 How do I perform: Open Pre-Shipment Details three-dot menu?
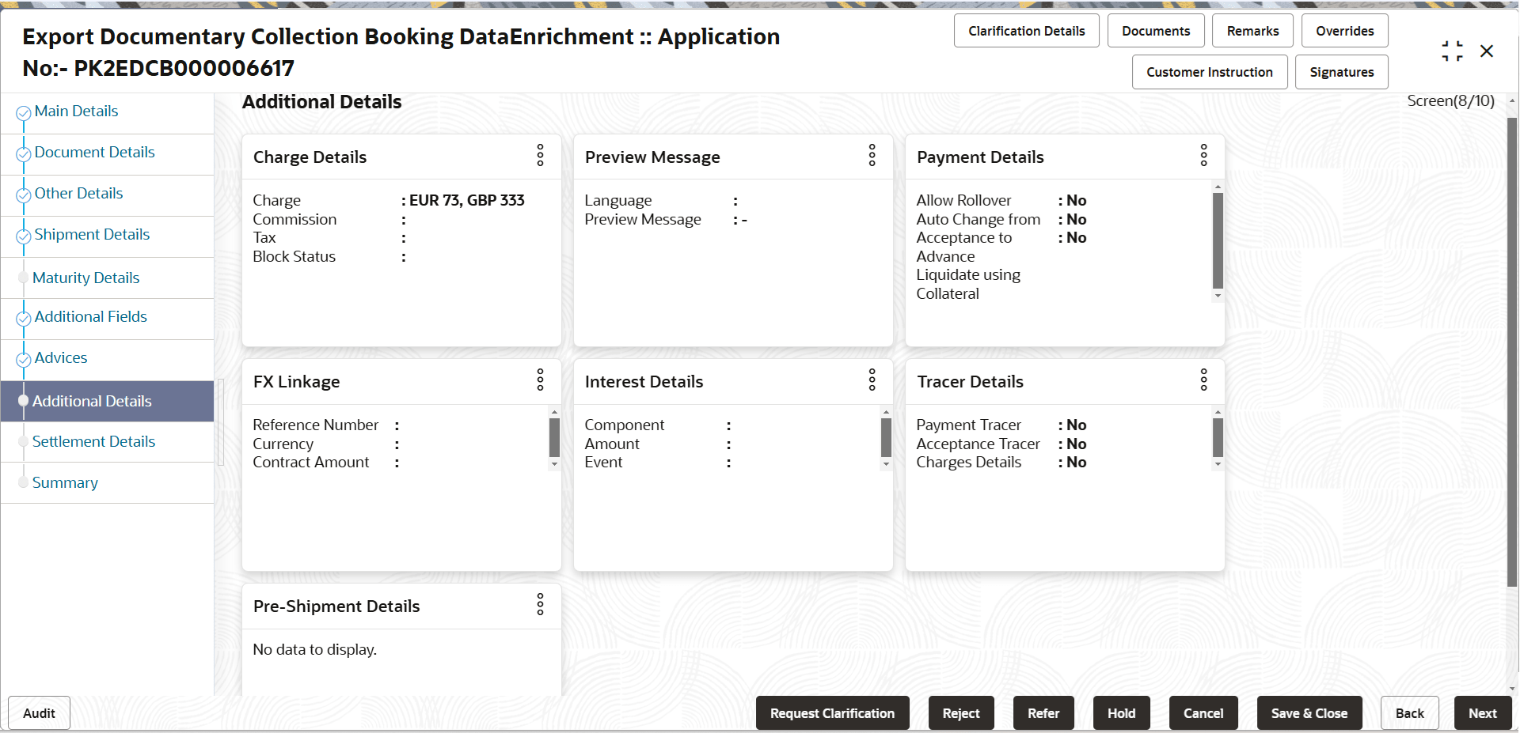541,604
